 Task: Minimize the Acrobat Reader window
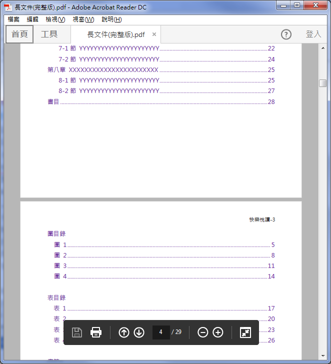click(283, 5)
